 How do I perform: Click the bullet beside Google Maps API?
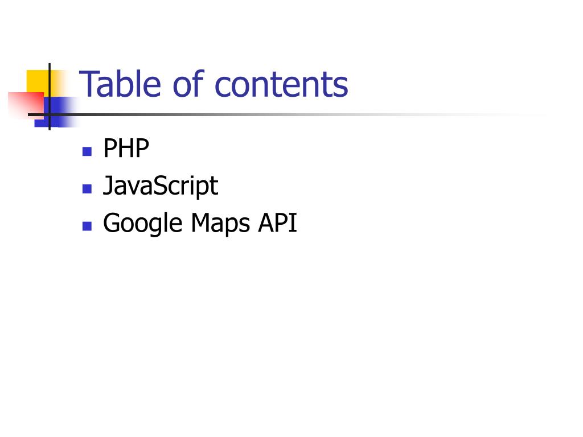[x=87, y=226]
